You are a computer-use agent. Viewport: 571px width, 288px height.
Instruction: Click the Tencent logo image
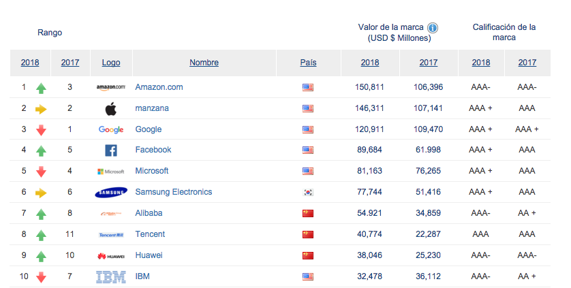tap(110, 235)
